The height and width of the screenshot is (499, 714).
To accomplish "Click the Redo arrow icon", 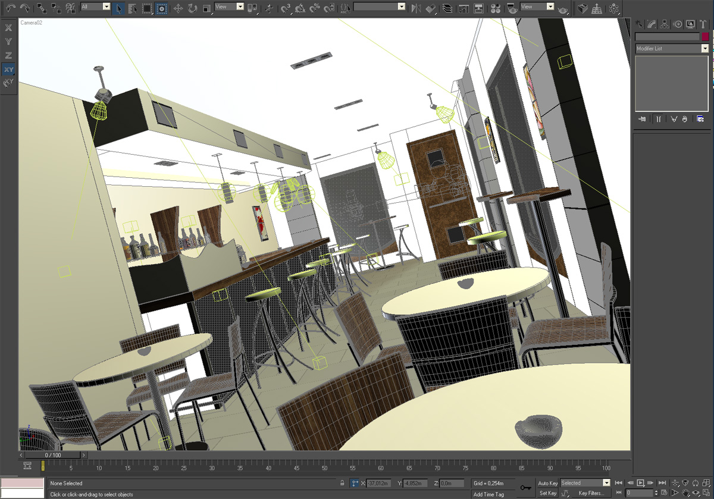I will point(25,8).
